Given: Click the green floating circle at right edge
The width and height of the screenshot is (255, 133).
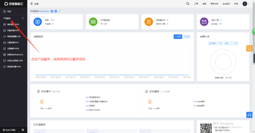Looking at the screenshot, I should [x=254, y=31].
